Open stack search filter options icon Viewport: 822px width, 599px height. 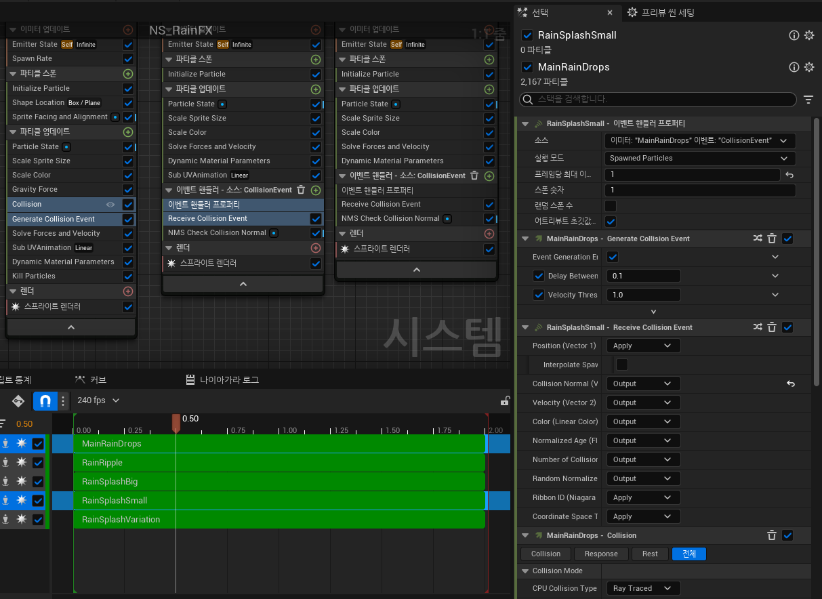[x=808, y=100]
